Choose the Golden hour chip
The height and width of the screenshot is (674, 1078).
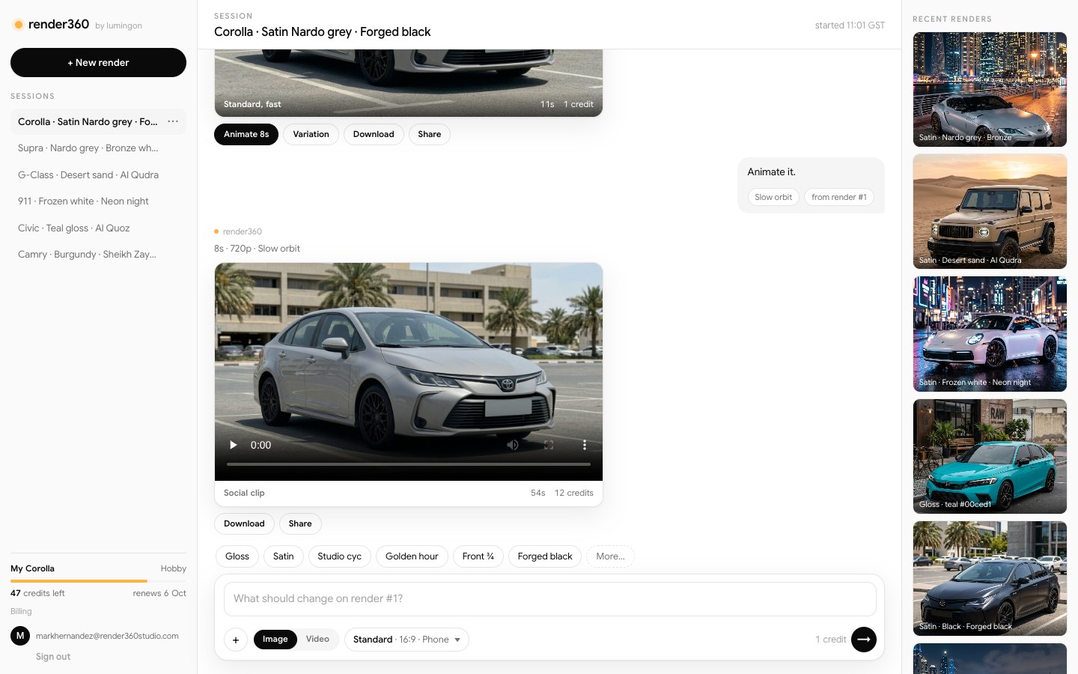pyautogui.click(x=412, y=556)
